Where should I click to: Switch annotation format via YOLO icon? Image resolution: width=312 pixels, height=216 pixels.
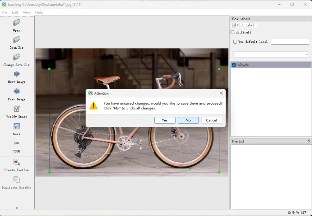coord(16,144)
